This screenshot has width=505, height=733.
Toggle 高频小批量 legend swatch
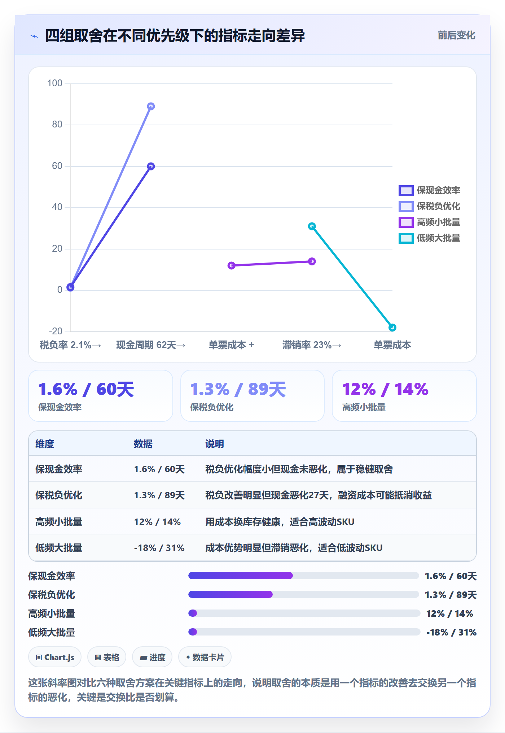click(406, 222)
